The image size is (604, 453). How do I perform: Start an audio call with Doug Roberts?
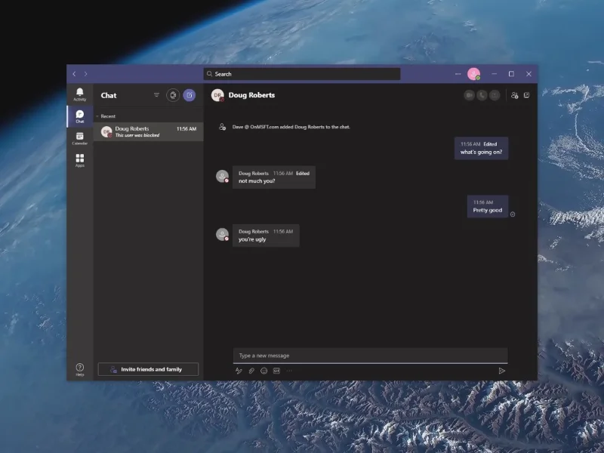[x=482, y=96]
